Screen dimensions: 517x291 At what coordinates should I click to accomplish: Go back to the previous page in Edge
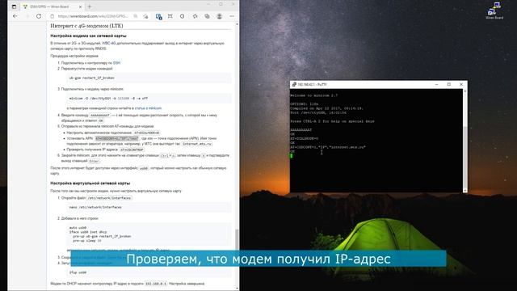click(15, 16)
